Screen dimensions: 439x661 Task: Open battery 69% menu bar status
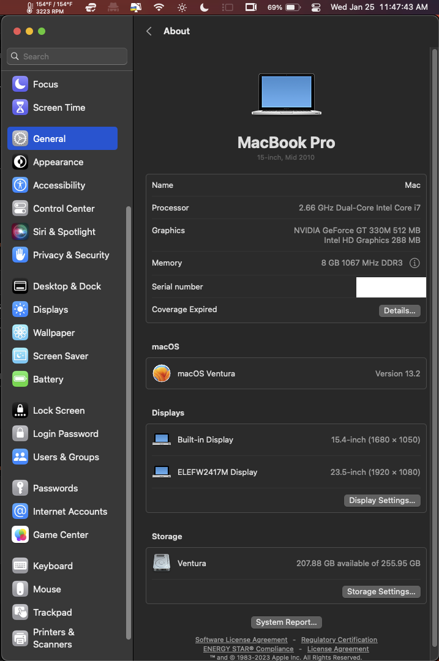point(284,7)
